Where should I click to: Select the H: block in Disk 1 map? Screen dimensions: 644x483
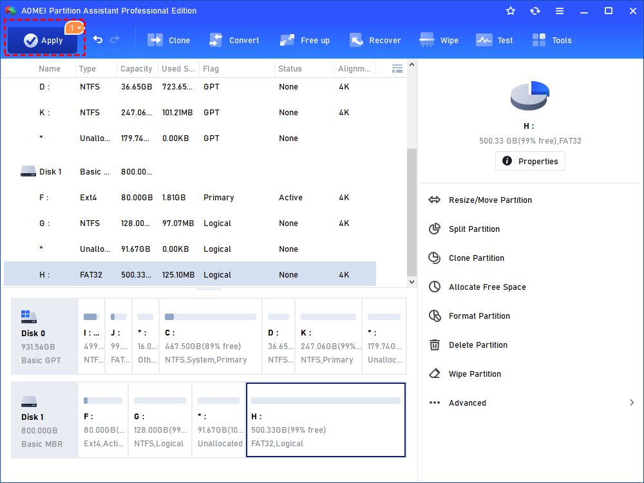(326, 420)
